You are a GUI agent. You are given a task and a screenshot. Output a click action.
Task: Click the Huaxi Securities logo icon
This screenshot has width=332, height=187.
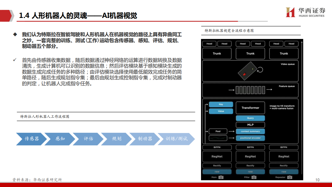[291, 12]
